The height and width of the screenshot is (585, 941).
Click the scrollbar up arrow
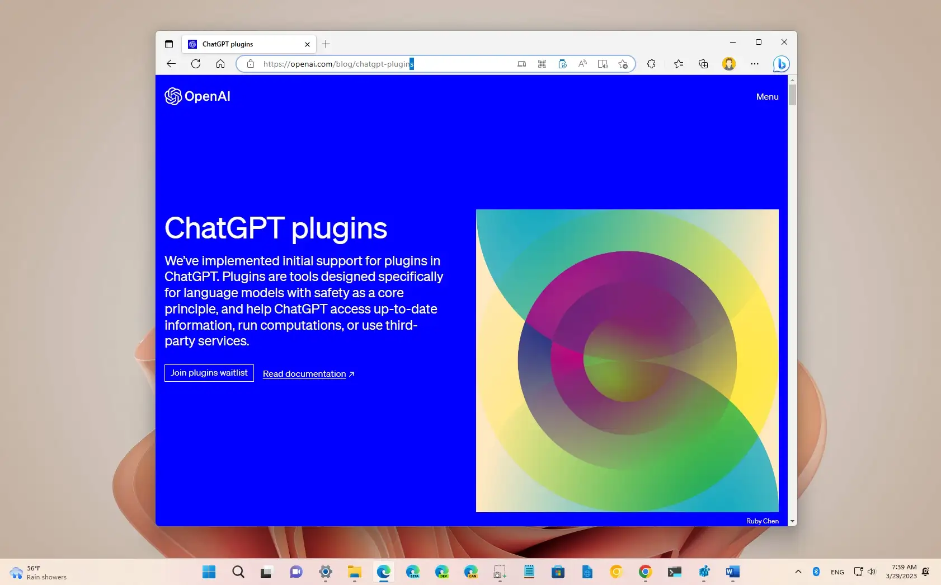792,80
